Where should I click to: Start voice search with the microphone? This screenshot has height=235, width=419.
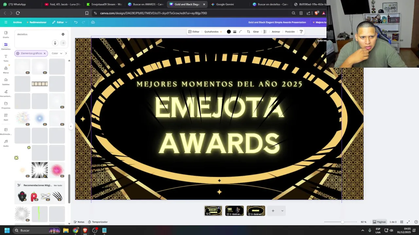55,43
